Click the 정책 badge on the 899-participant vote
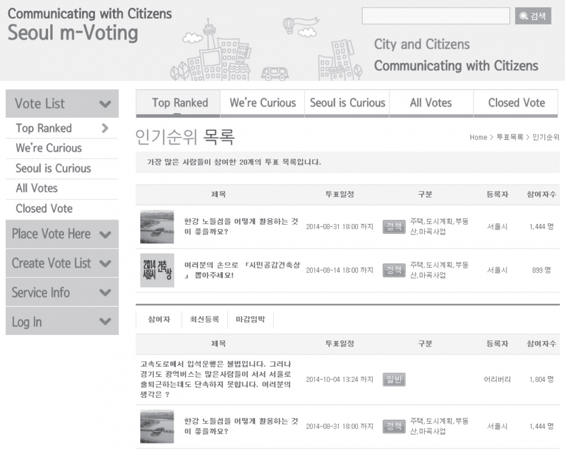This screenshot has height=451, width=565. pos(394,270)
